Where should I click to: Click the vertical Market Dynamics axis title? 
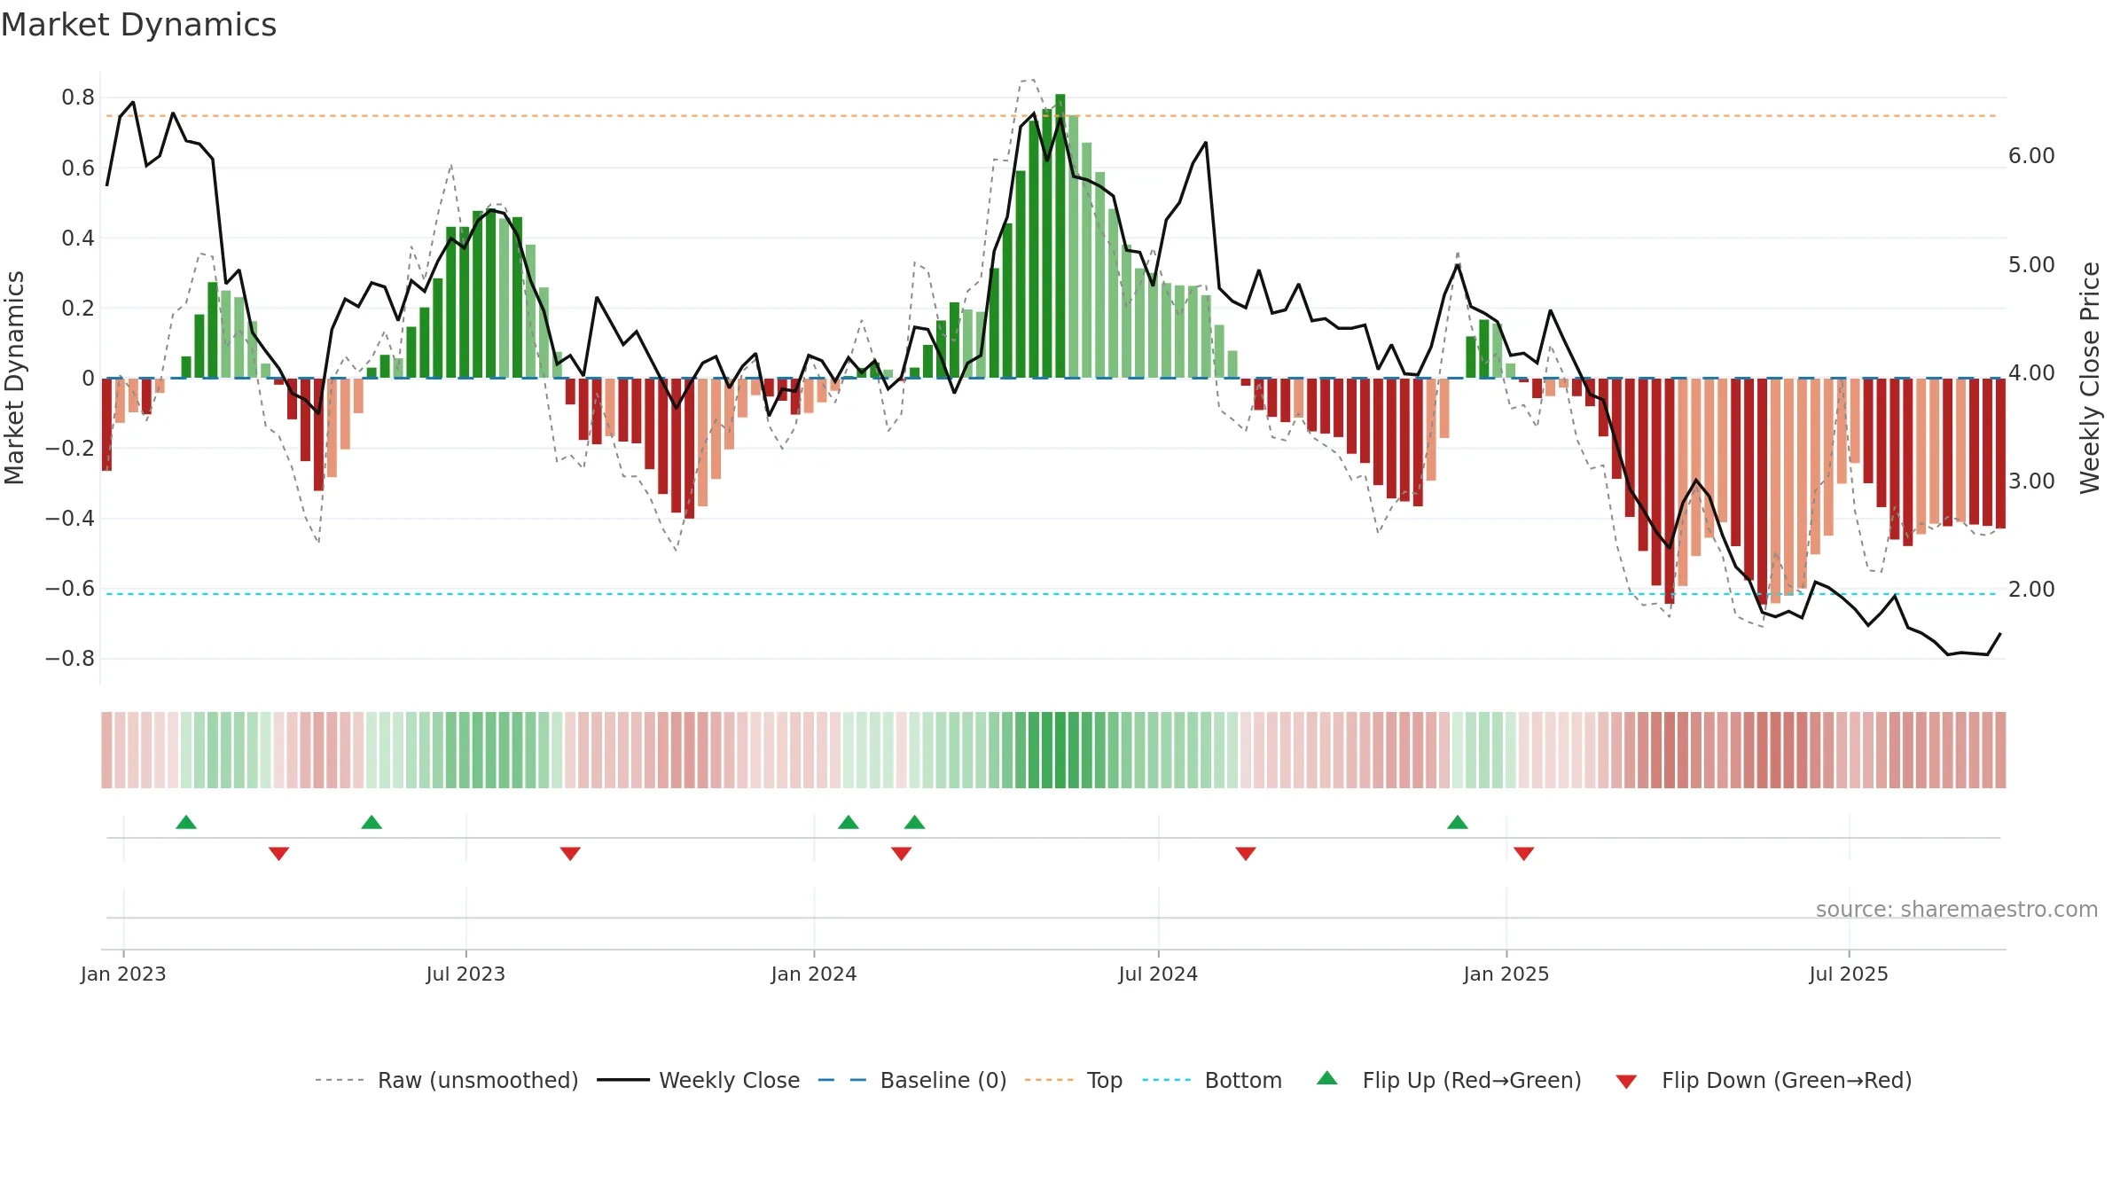(14, 378)
